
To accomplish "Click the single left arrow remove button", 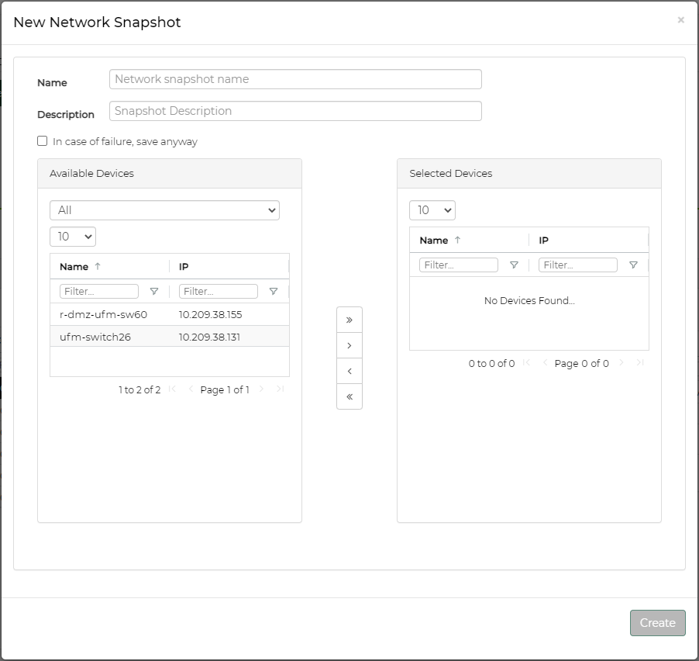I will 349,371.
